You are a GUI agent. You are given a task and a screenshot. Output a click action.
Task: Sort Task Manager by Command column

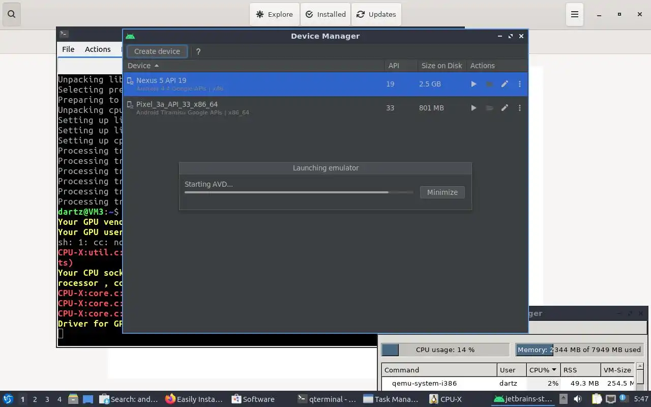click(439, 370)
